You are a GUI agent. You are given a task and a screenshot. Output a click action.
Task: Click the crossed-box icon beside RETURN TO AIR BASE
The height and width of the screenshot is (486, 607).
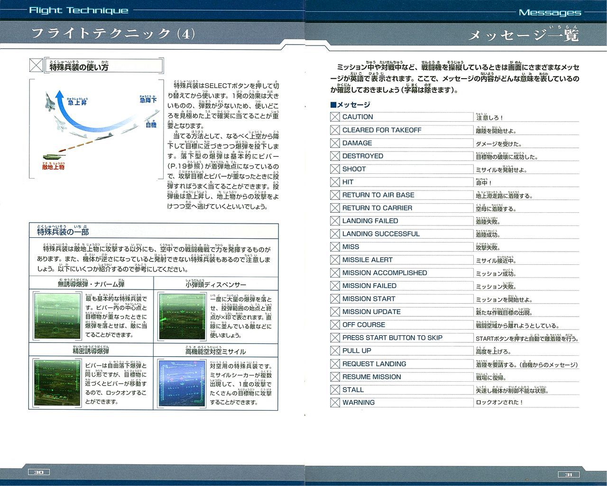(335, 195)
